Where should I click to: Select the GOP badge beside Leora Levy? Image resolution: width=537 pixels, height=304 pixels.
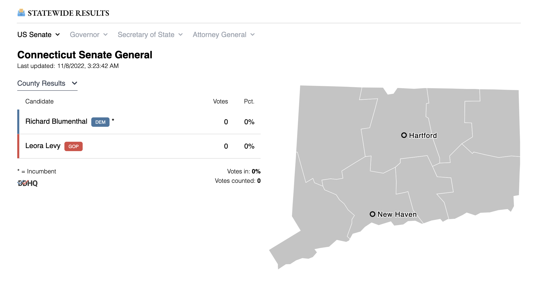pos(73,147)
